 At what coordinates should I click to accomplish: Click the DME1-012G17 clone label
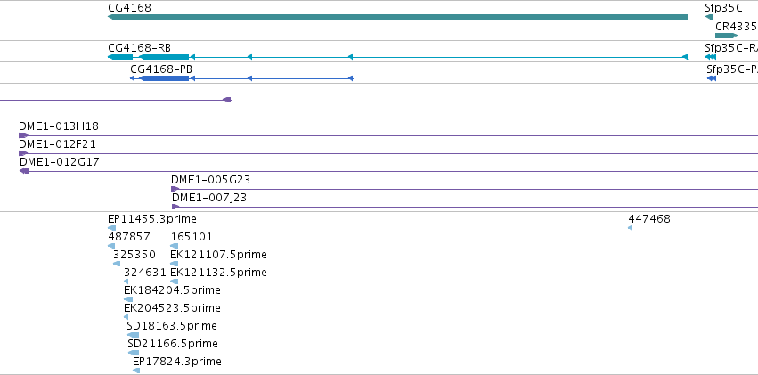point(60,162)
